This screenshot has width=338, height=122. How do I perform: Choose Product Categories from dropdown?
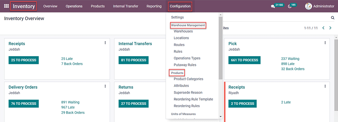[x=188, y=79]
